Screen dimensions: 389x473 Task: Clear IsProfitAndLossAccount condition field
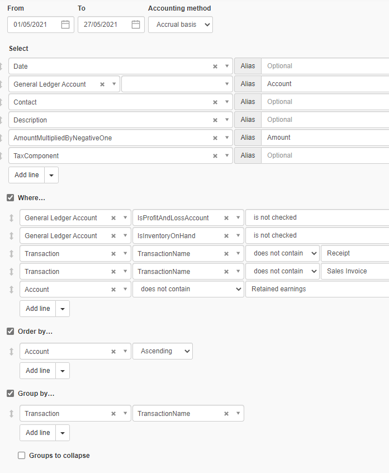click(226, 218)
